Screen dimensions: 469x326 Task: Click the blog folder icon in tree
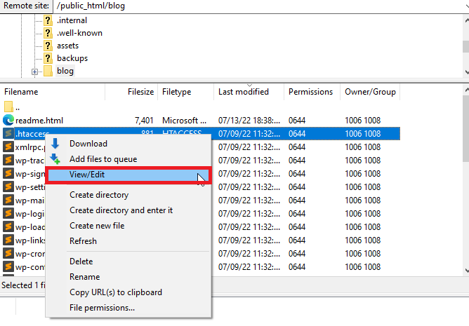click(x=48, y=71)
